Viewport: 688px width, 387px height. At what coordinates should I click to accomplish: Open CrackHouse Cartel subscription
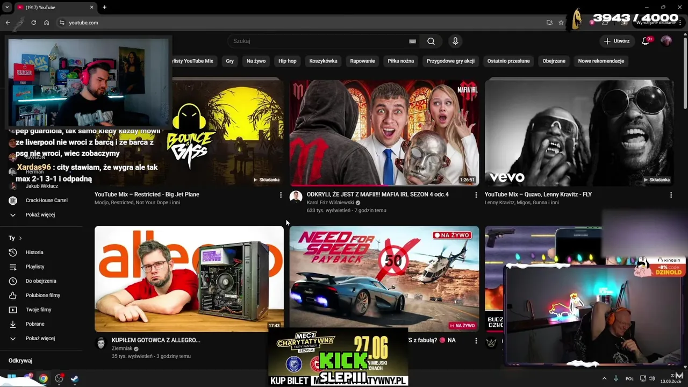(47, 200)
